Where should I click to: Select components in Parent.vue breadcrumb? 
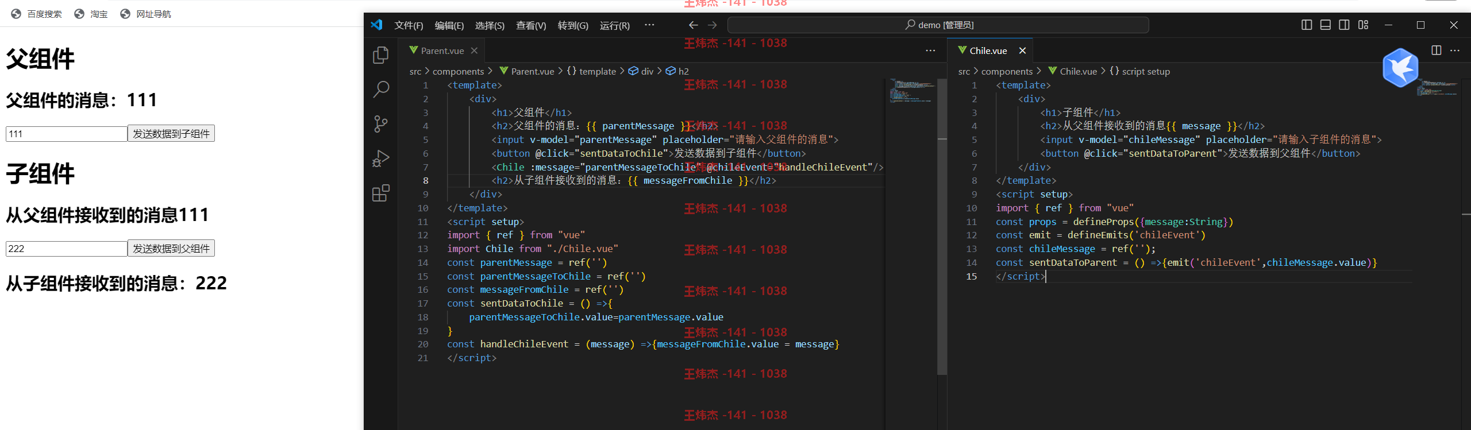click(458, 71)
